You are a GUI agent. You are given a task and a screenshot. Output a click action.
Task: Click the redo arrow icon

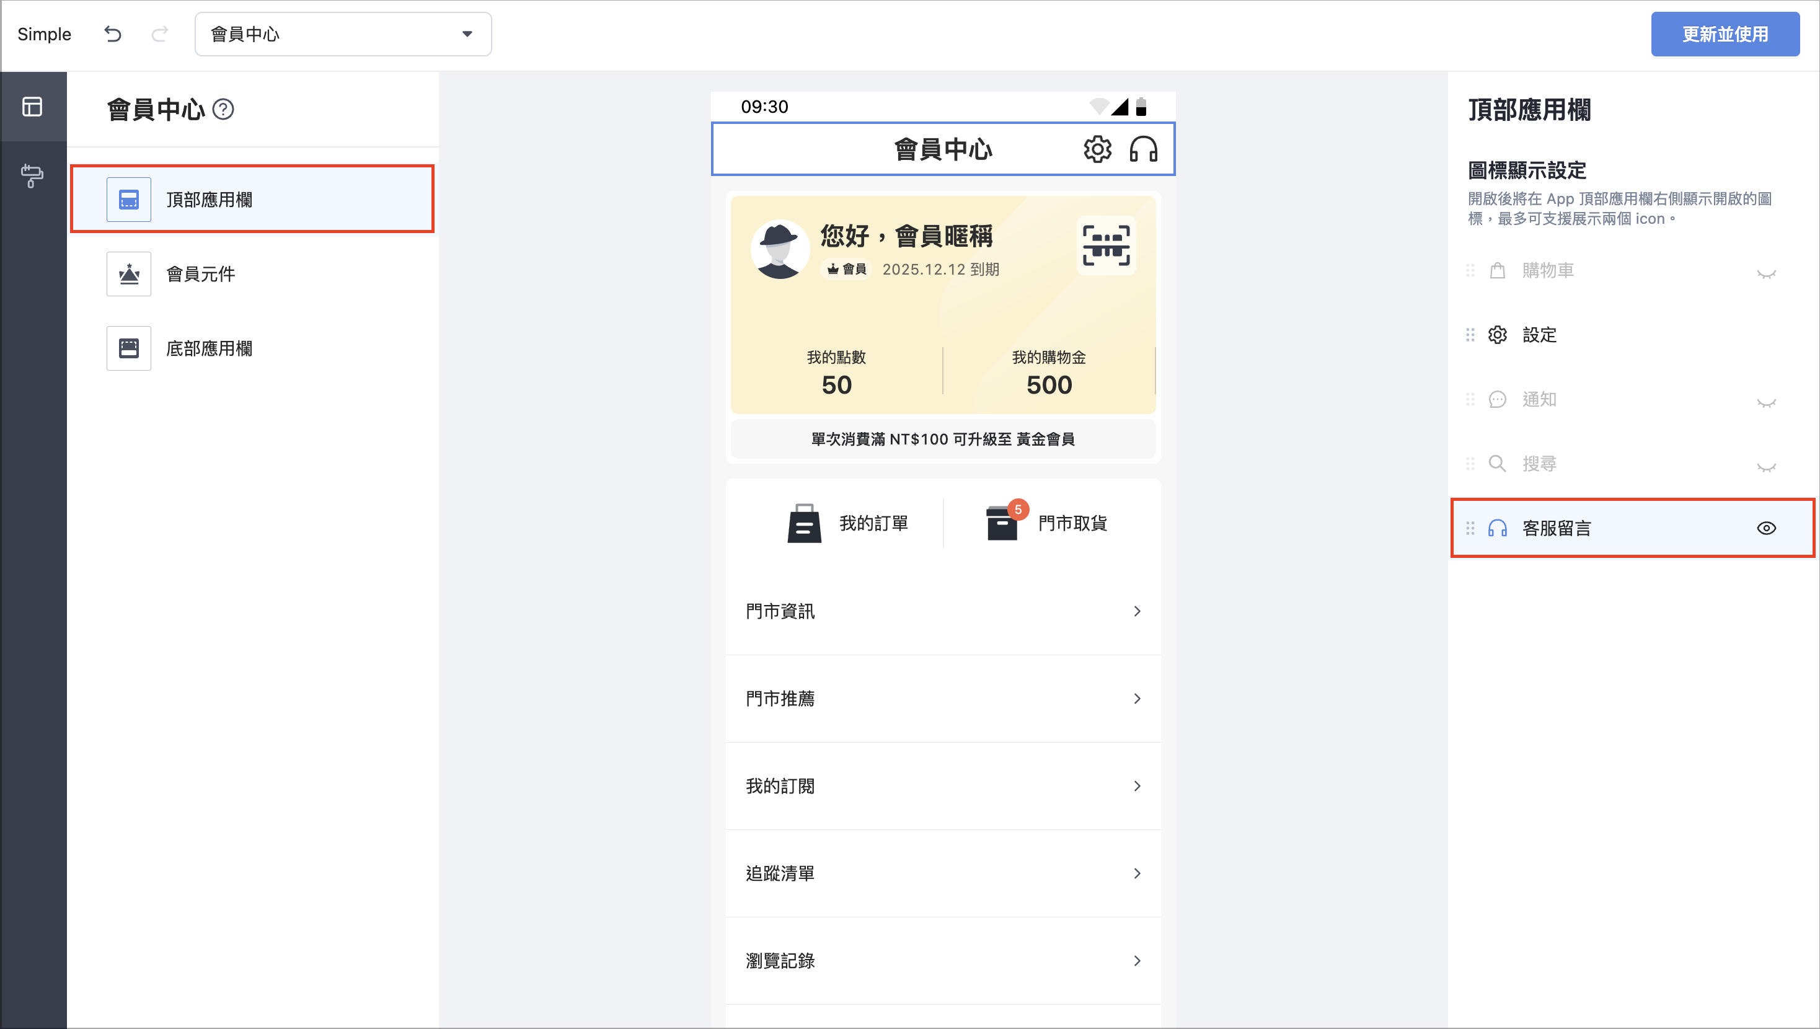pos(161,34)
